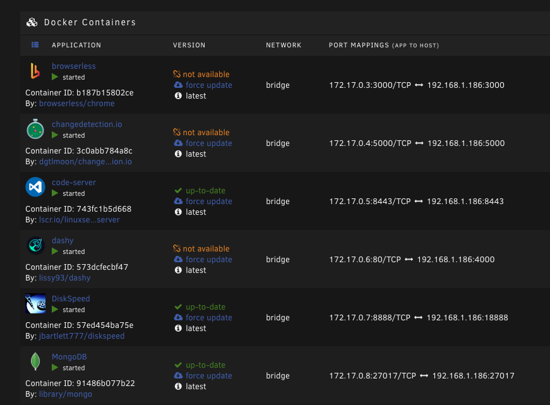Click the PORT MAPPINGS column header
550x405 pixels.
pyautogui.click(x=384, y=45)
